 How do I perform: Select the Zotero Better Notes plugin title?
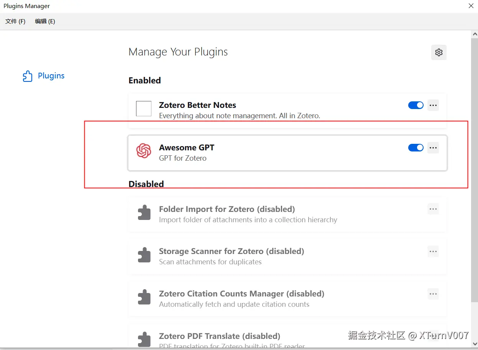(x=197, y=105)
